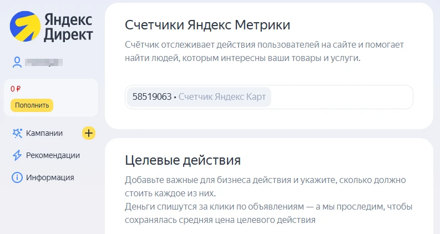Go to the Рекомендации section
The height and width of the screenshot is (234, 440).
[x=53, y=155]
